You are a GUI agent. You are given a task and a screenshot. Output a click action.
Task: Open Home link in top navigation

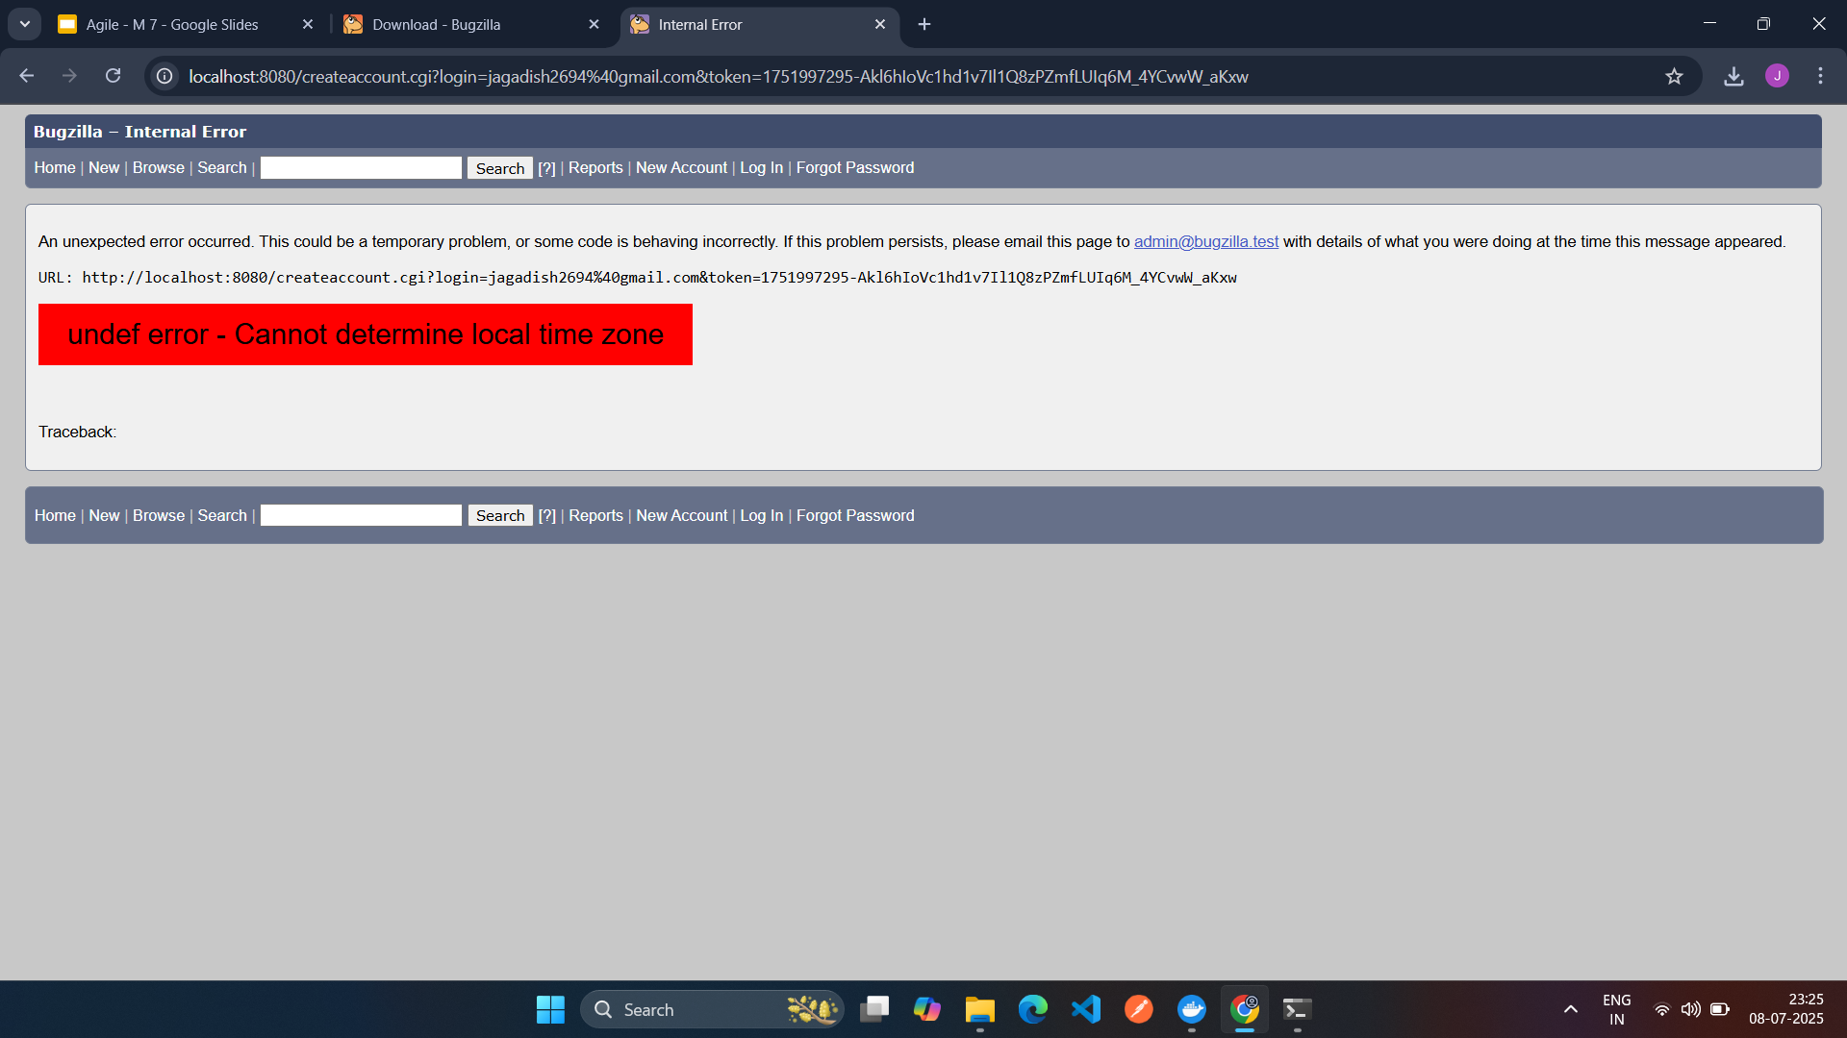tap(55, 167)
